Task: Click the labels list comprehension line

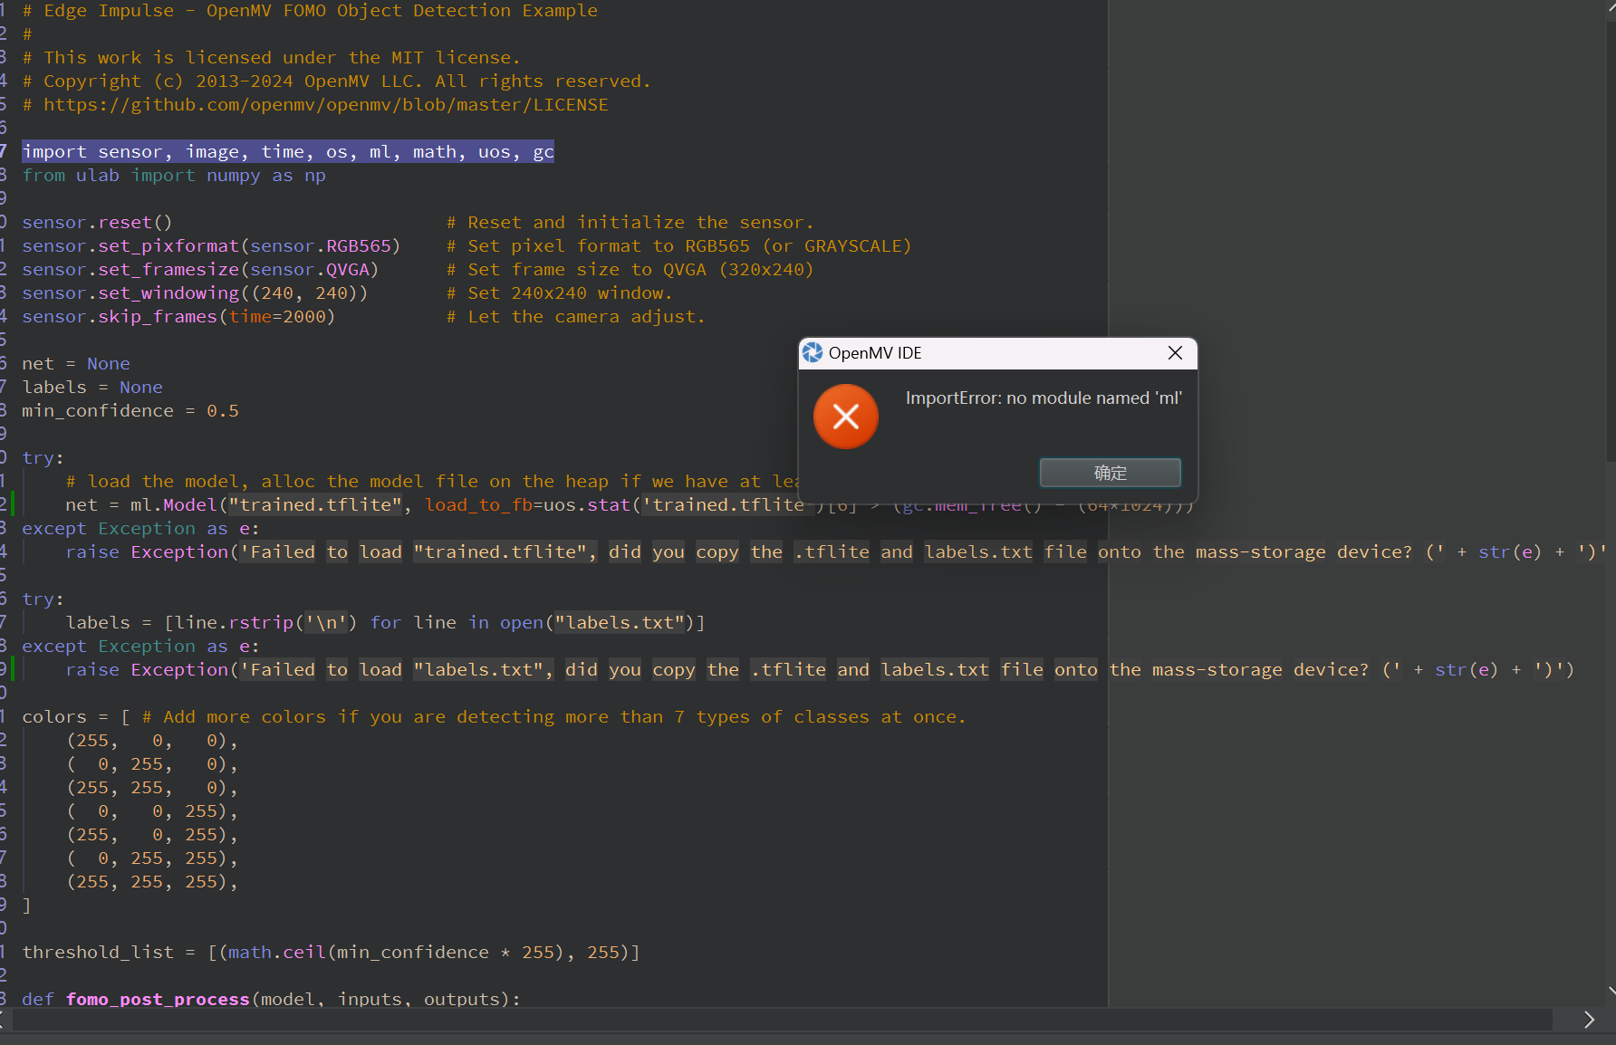Action: click(385, 623)
